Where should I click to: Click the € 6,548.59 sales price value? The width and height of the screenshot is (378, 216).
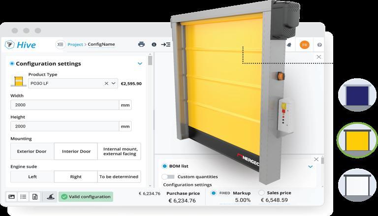tap(274, 200)
